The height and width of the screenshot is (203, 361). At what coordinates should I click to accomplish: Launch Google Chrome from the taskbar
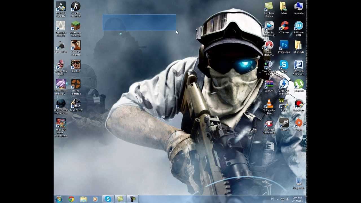click(x=71, y=199)
